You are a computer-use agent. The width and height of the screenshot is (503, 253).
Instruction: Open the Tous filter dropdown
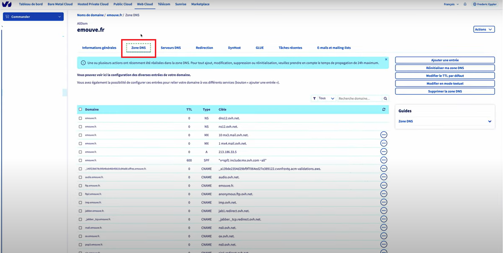(324, 98)
